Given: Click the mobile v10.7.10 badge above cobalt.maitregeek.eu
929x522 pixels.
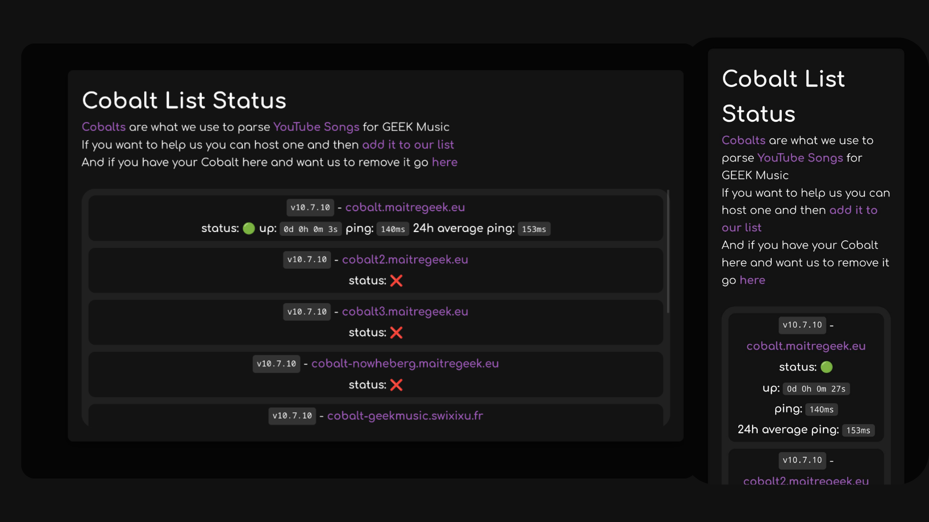Looking at the screenshot, I should point(802,325).
